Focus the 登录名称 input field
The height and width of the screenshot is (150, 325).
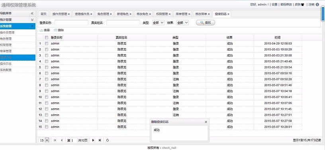click(x=72, y=23)
